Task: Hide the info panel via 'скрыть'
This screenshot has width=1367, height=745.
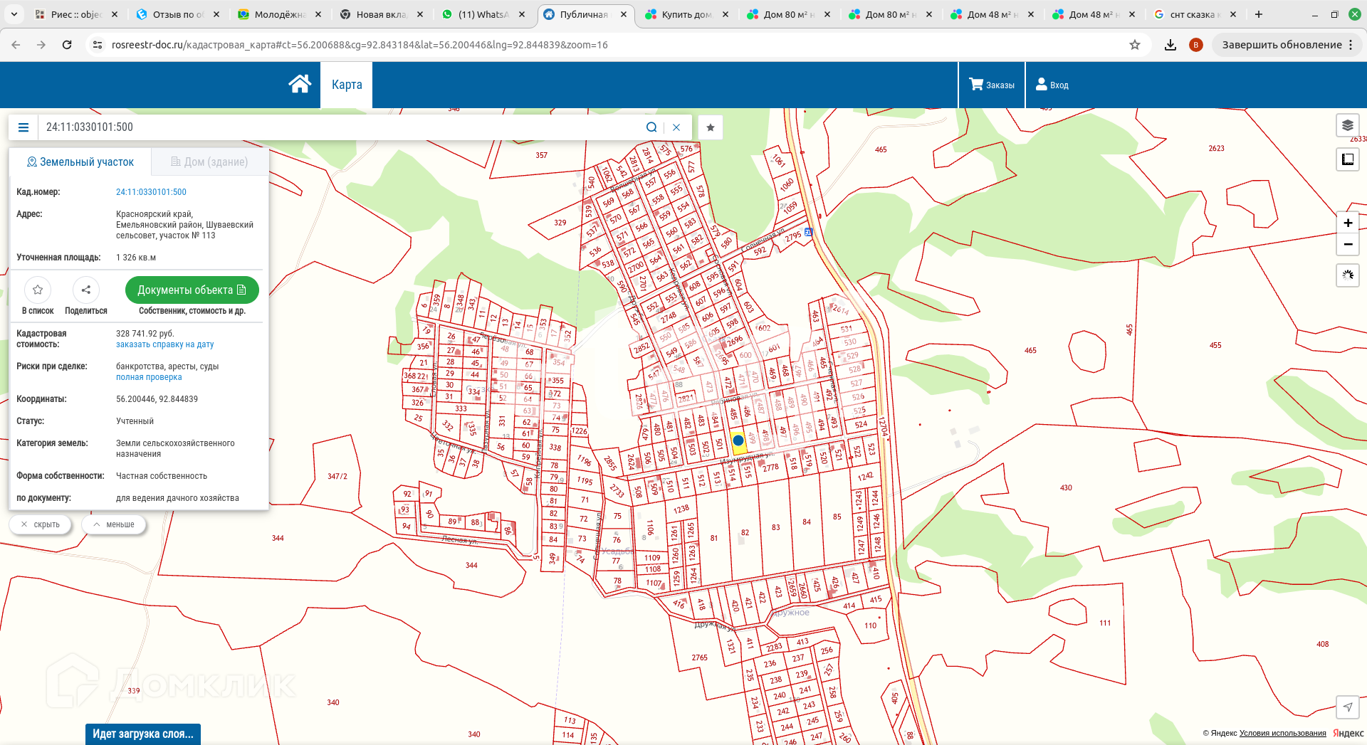Action: 41,524
